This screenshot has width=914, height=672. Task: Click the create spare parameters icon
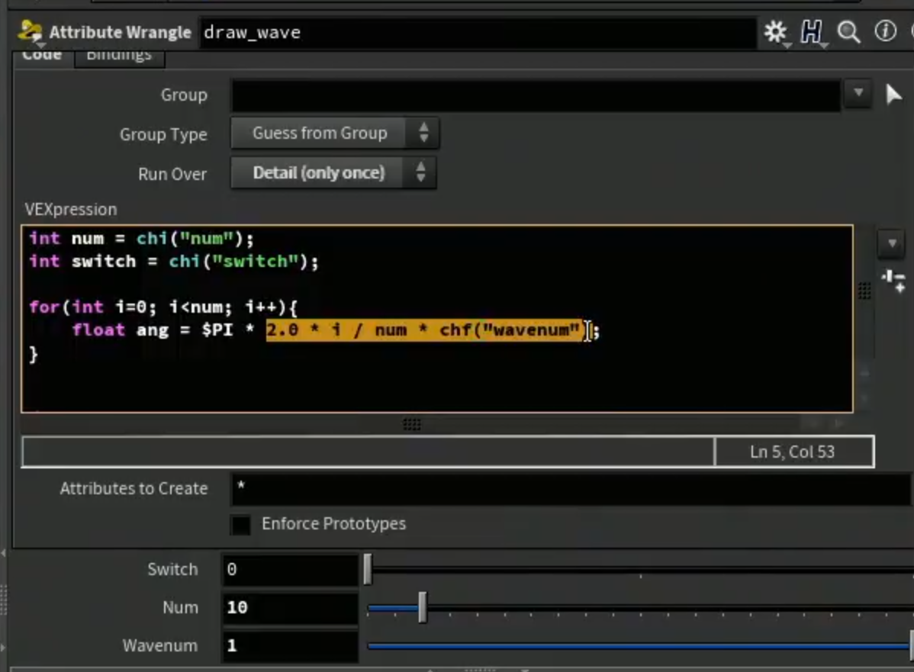pyautogui.click(x=893, y=281)
